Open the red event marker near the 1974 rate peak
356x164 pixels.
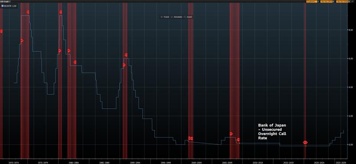click(28, 12)
